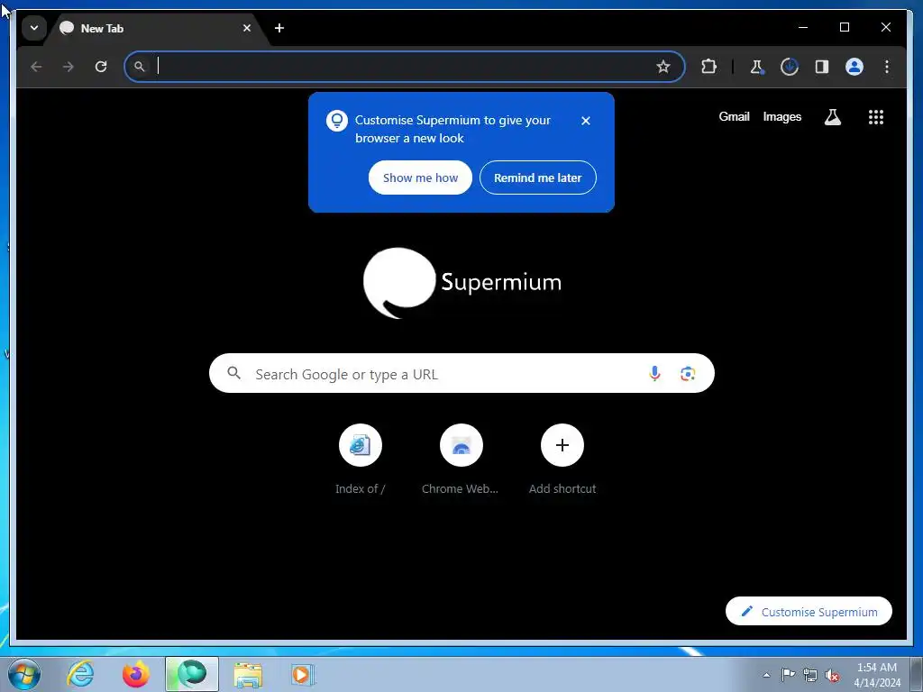The height and width of the screenshot is (692, 923).
Task: Open the Downloads toolbar icon
Action: coord(789,67)
